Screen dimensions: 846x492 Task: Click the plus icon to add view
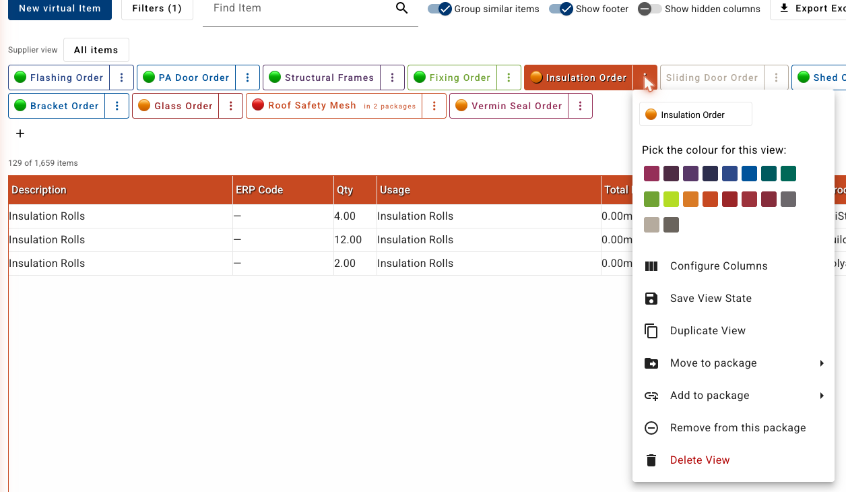pyautogui.click(x=20, y=133)
